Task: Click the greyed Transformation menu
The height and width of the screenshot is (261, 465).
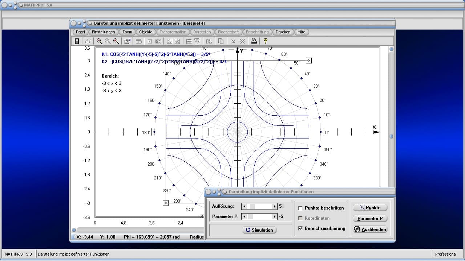Action: 173,32
